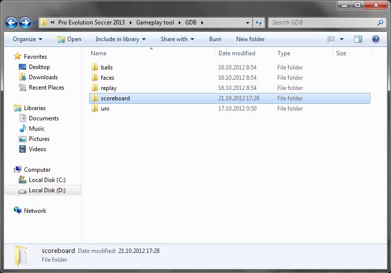
Task: Click the search magnifier icon
Action: click(380, 23)
